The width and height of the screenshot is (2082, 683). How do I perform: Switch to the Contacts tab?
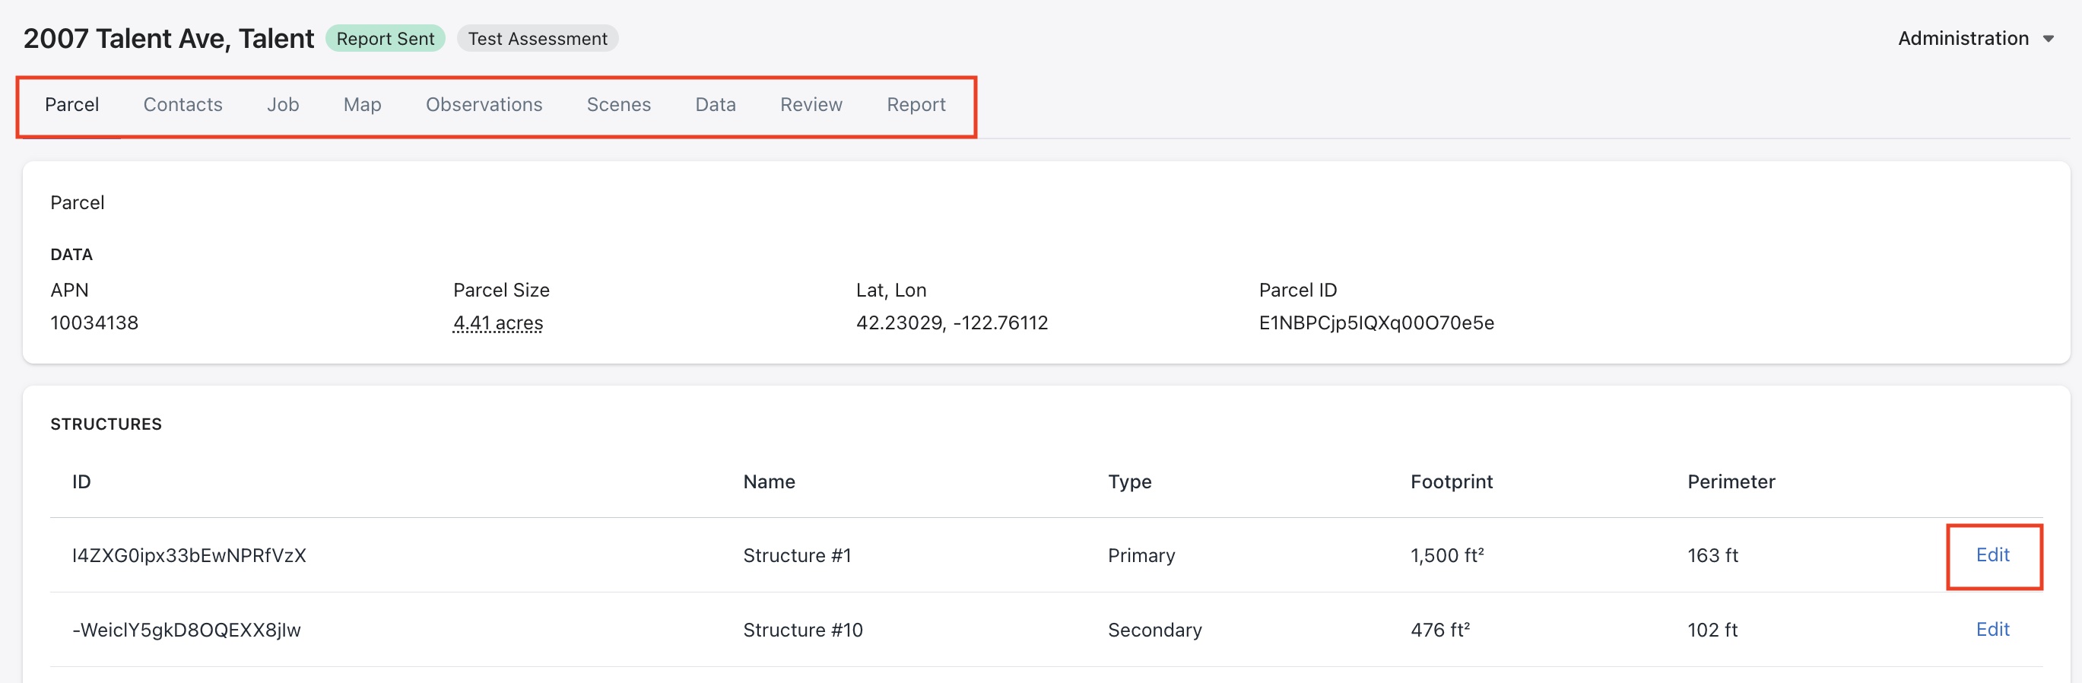[182, 104]
